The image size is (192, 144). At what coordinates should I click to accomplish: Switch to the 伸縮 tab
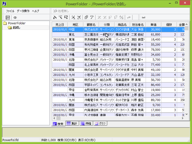pos(86,123)
